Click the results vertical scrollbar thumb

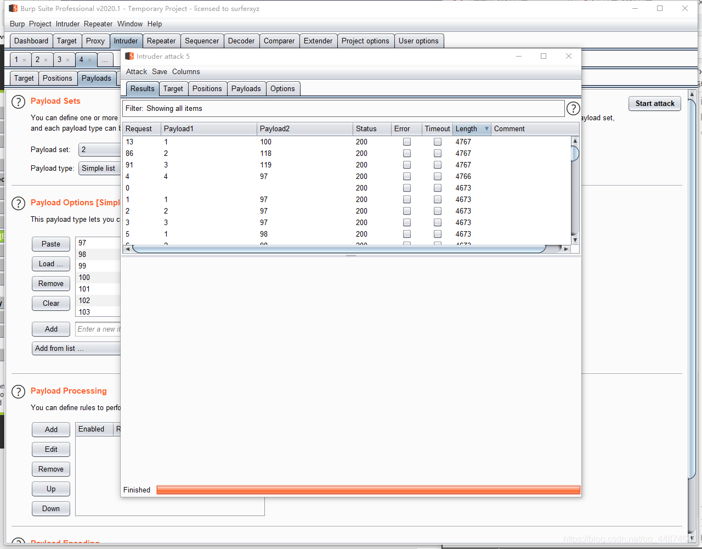[x=575, y=153]
